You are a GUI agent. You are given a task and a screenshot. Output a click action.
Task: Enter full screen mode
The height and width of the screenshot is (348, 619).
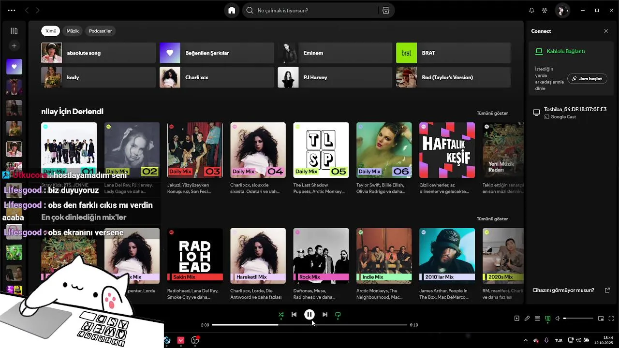[x=611, y=319]
